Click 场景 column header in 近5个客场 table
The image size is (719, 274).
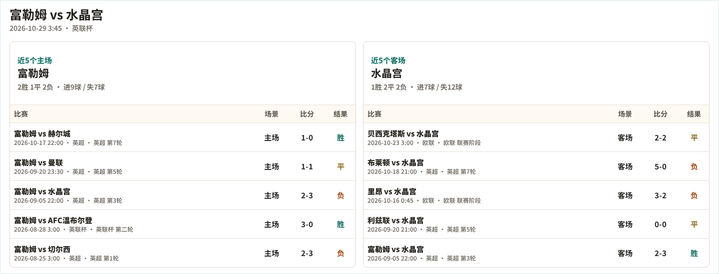(625, 114)
